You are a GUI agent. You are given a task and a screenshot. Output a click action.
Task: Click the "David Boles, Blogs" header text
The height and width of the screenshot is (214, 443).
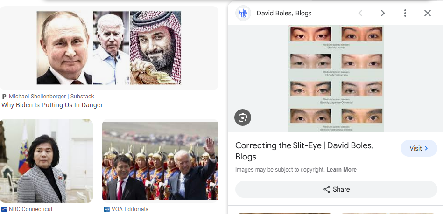coord(284,13)
